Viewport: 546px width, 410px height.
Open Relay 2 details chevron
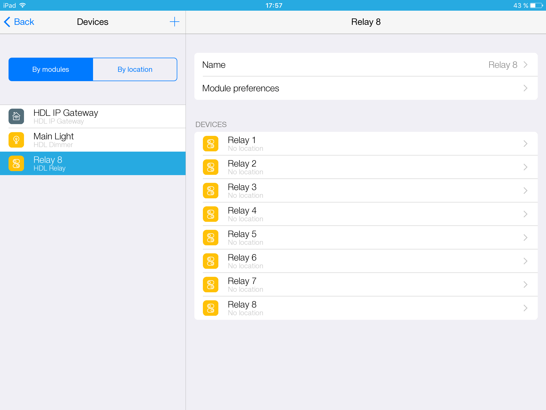point(525,167)
